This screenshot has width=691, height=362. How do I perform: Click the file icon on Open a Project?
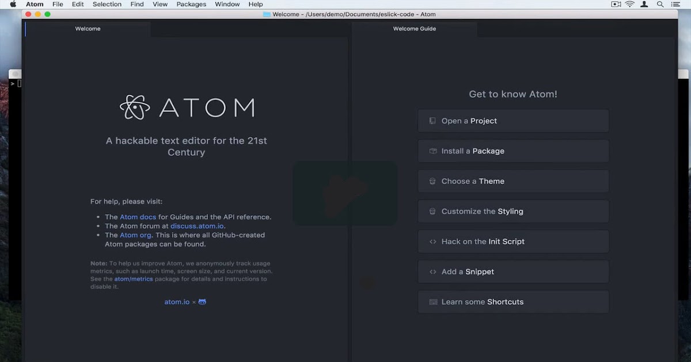[x=432, y=121]
